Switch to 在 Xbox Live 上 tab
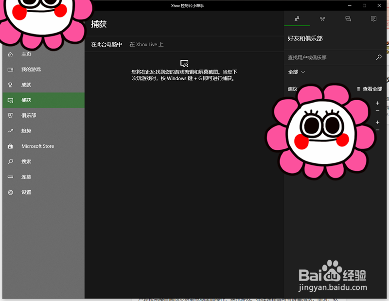389x301 pixels. point(146,45)
